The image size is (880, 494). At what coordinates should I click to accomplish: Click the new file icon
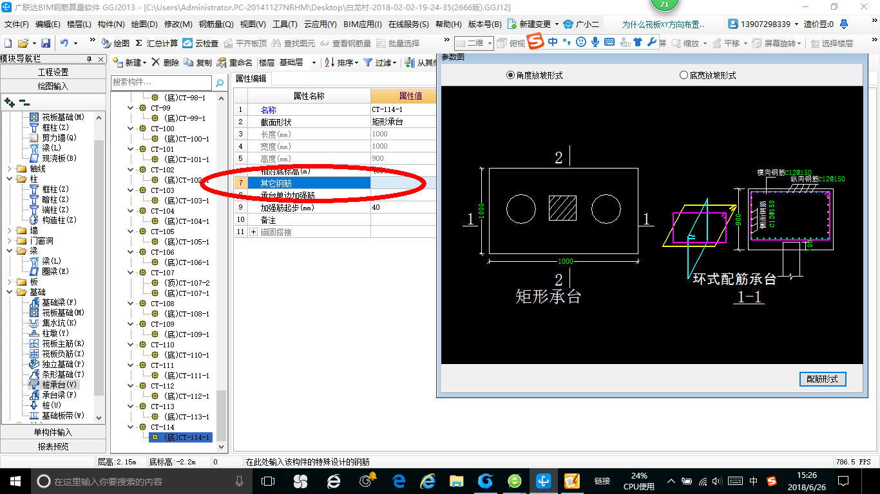8,43
